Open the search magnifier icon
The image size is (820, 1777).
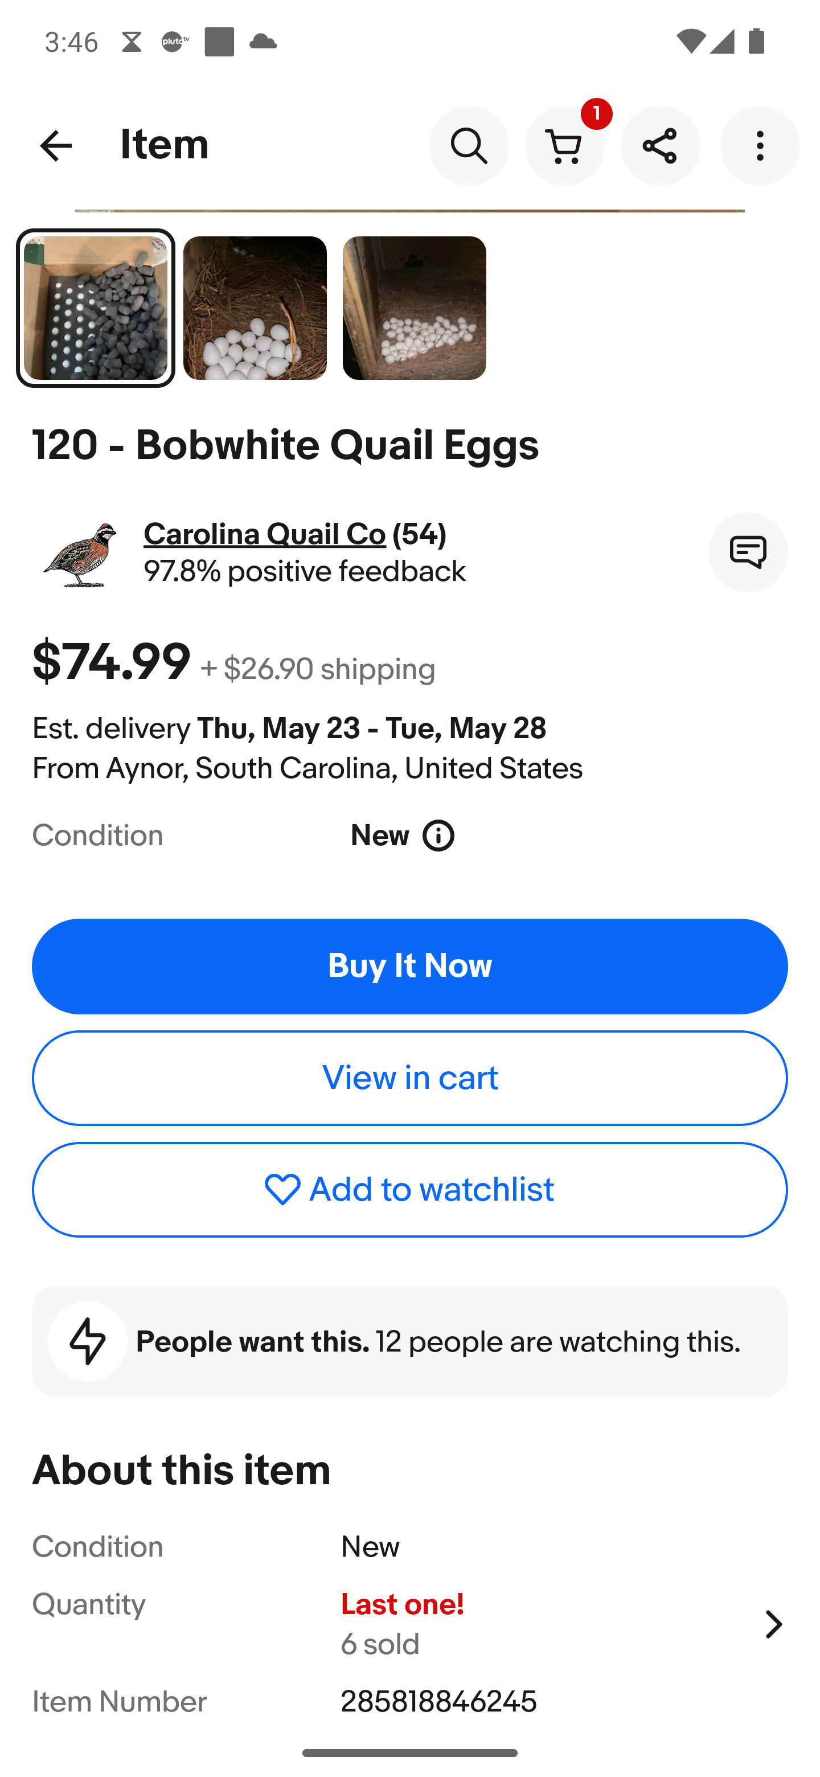469,146
